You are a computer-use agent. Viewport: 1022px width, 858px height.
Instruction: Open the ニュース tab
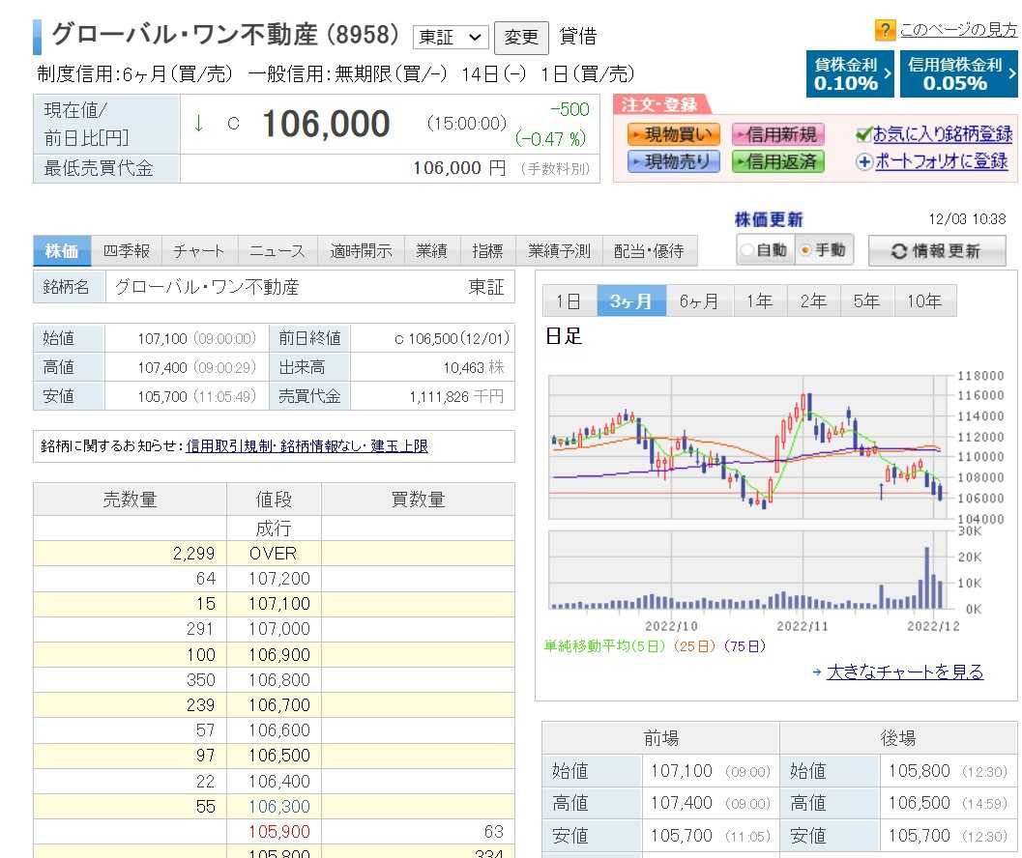pos(277,251)
